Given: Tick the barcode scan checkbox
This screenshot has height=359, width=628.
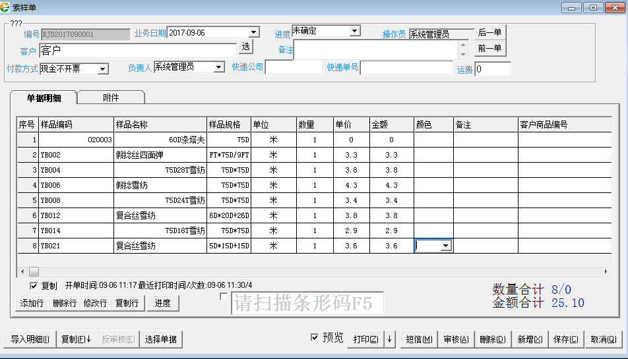Looking at the screenshot, I should [224, 296].
